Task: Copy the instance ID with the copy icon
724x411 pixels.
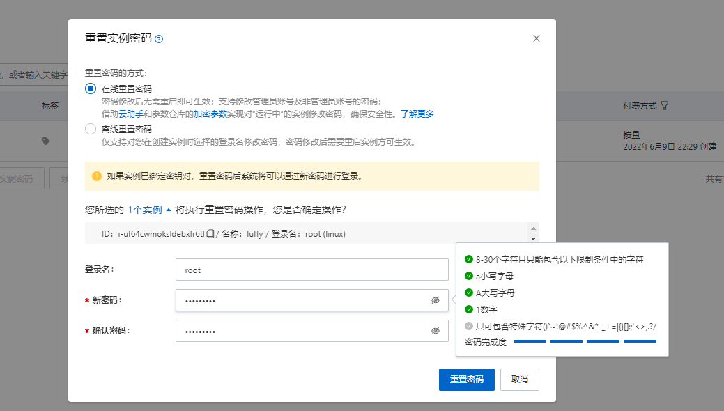Action: pyautogui.click(x=210, y=234)
